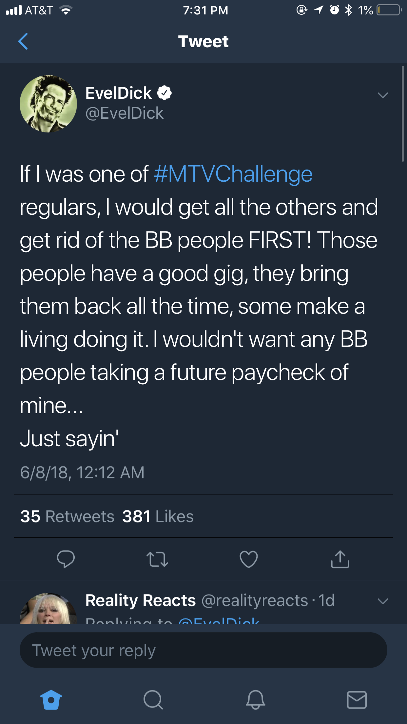Open Notifications bell icon
Image resolution: width=407 pixels, height=724 pixels.
[x=255, y=700]
